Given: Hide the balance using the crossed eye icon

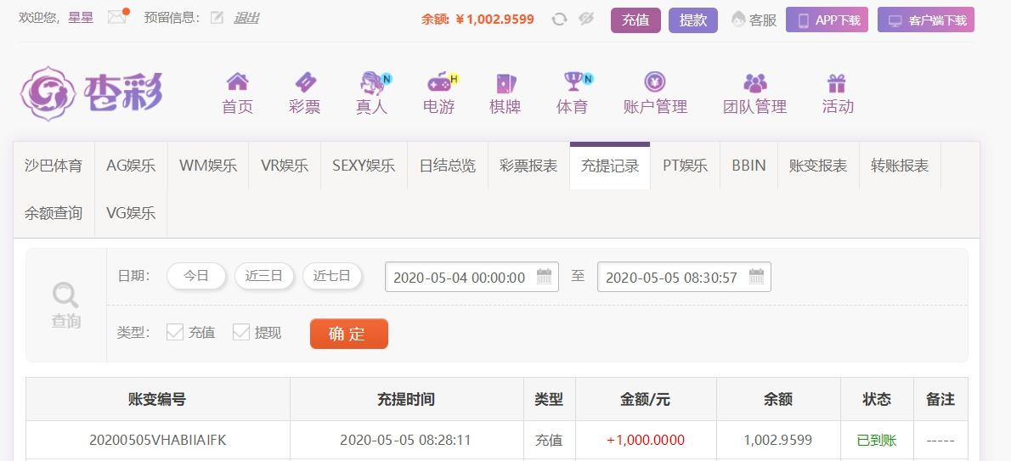Looking at the screenshot, I should click(x=586, y=20).
